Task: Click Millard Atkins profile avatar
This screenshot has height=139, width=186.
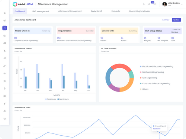Action: [164, 4]
